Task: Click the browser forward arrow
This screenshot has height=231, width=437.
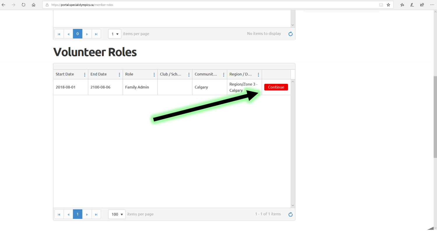Action: click(13, 5)
